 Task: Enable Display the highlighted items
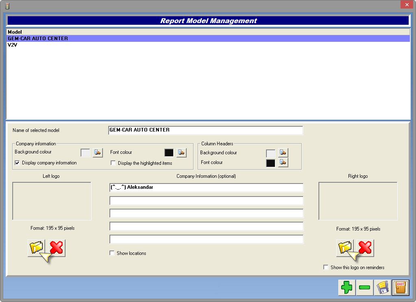[113, 163]
